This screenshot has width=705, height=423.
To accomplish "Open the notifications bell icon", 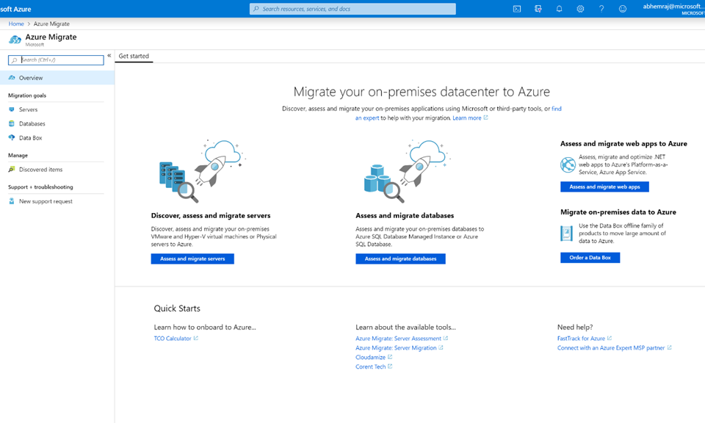I will 559,9.
